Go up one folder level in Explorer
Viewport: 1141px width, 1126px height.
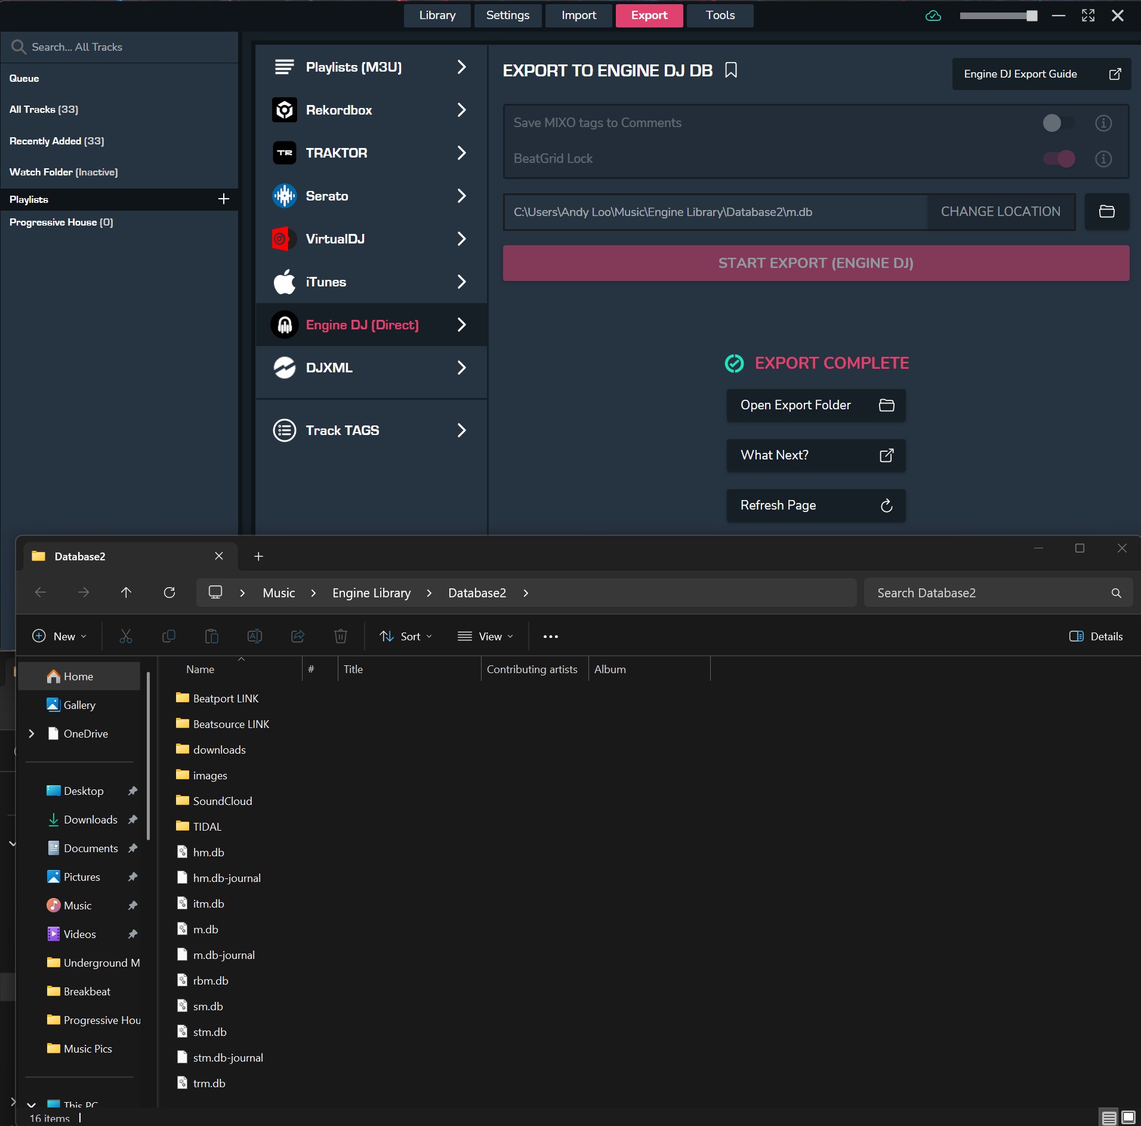126,593
